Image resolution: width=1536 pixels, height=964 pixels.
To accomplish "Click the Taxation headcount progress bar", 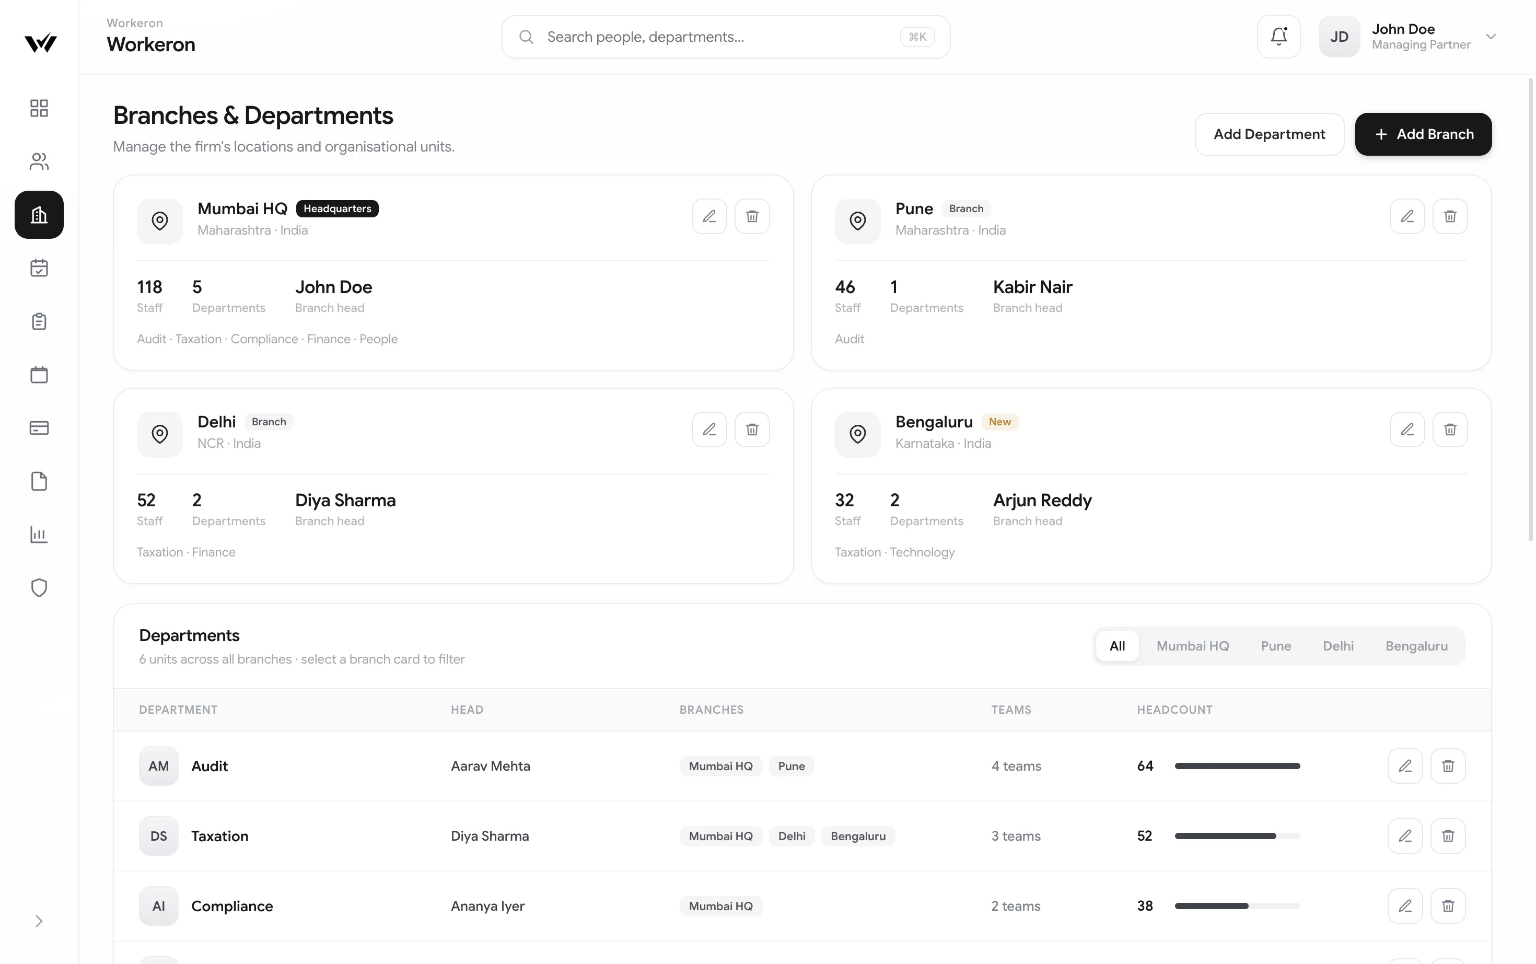I will [1237, 836].
